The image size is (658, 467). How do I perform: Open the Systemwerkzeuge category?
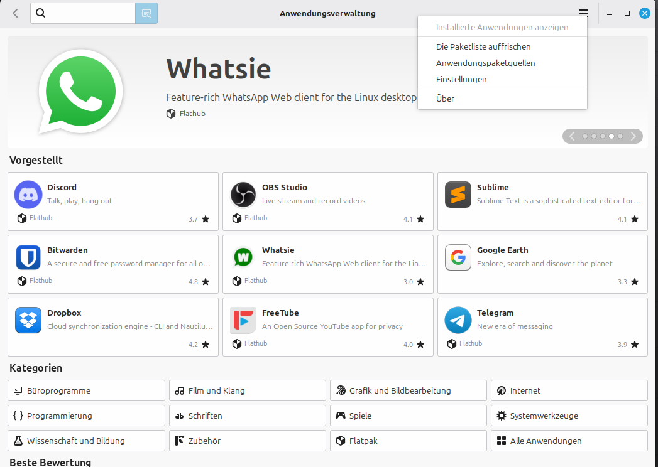point(569,416)
